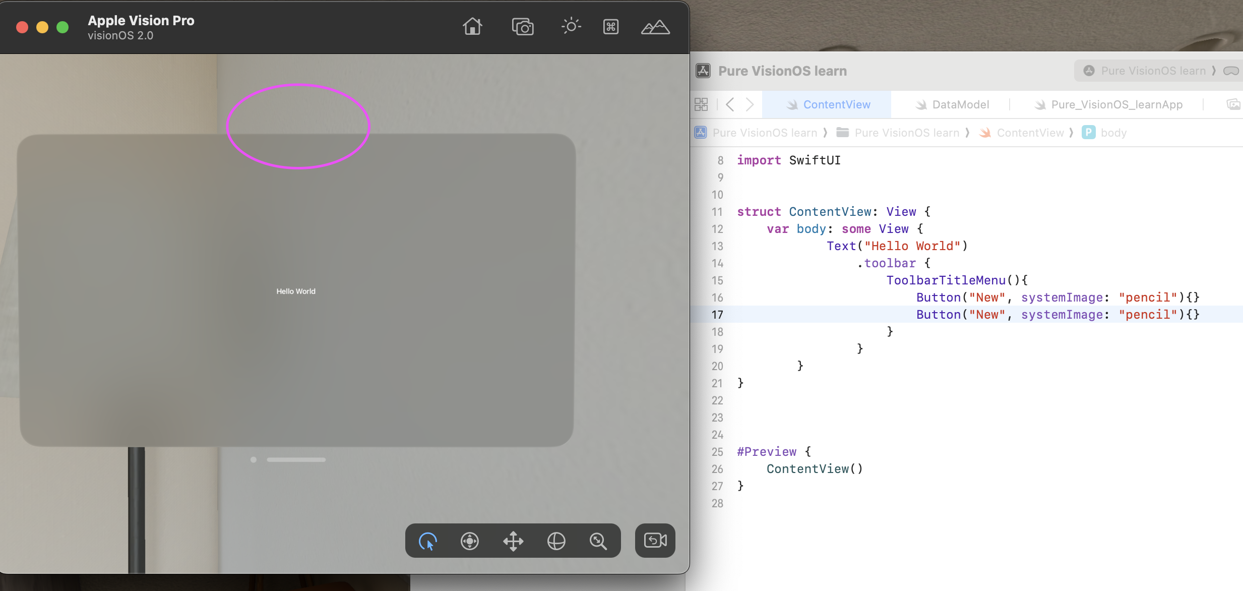Select the zoom magnifier control
Image resolution: width=1243 pixels, height=591 pixels.
[598, 541]
